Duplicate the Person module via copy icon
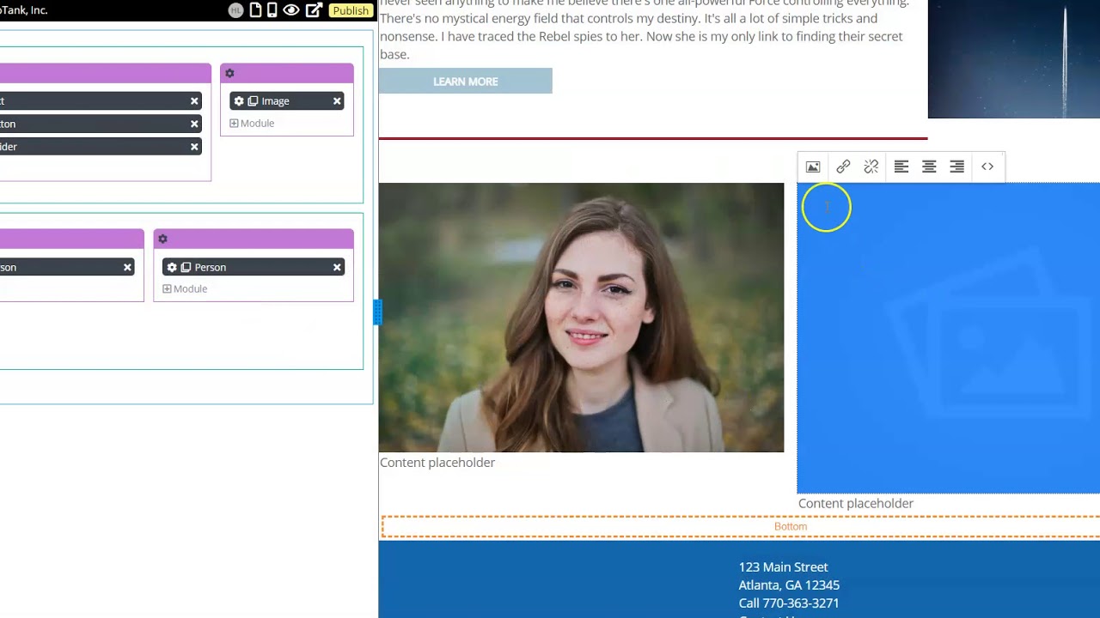This screenshot has width=1100, height=618. pos(186,267)
